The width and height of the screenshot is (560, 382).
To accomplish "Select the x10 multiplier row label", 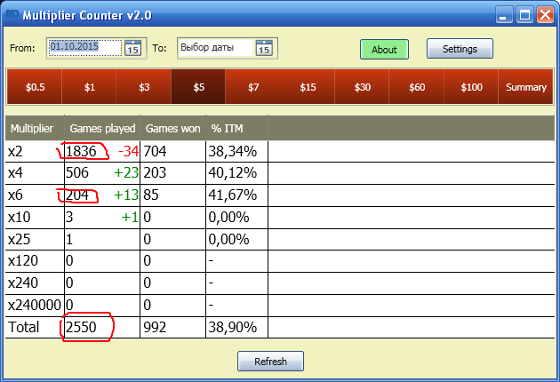I will coord(20,217).
